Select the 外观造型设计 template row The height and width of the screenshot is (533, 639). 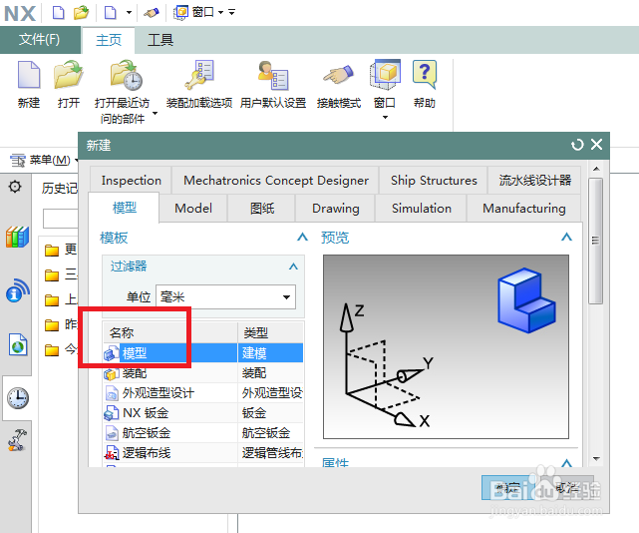point(203,392)
